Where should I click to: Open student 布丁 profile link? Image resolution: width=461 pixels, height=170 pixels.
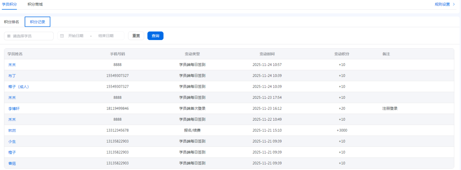pos(12,76)
